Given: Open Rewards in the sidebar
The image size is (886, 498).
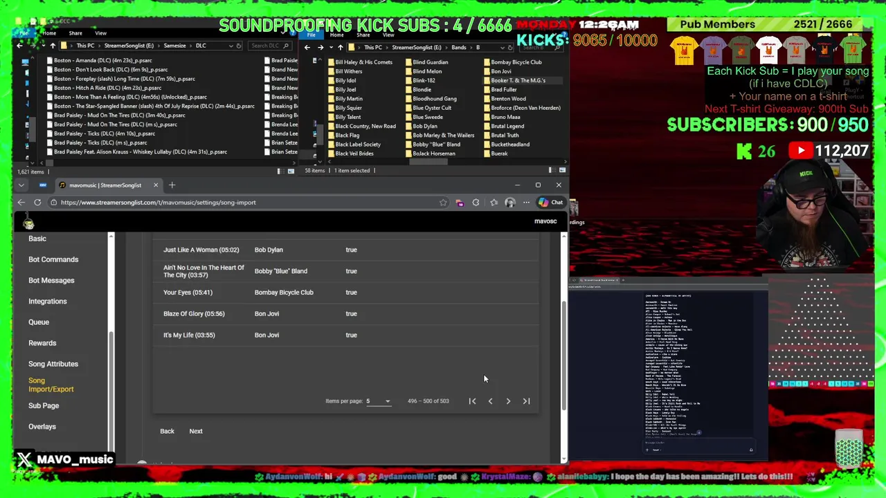Looking at the screenshot, I should point(42,343).
